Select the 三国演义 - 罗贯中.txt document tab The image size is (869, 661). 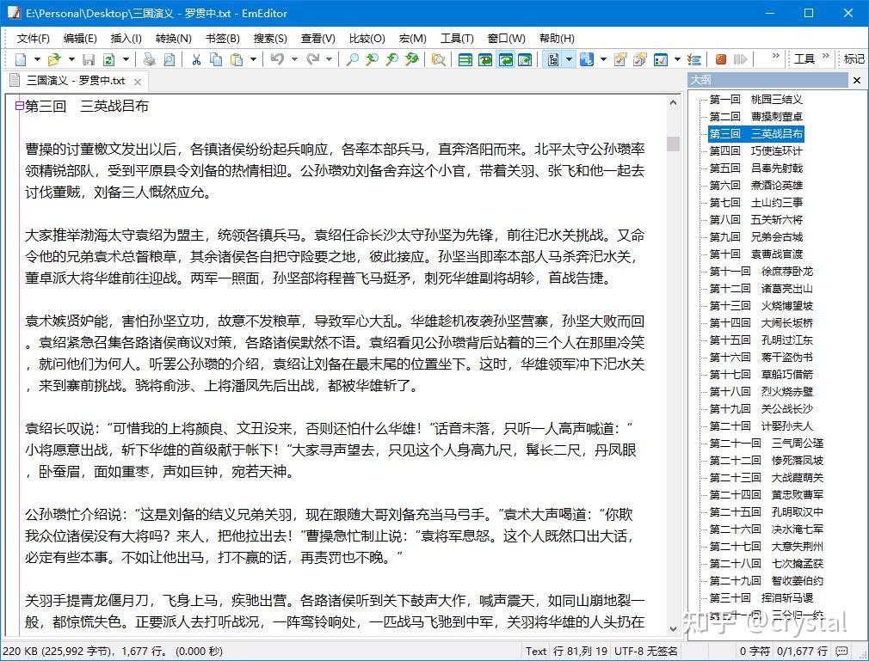click(x=76, y=81)
